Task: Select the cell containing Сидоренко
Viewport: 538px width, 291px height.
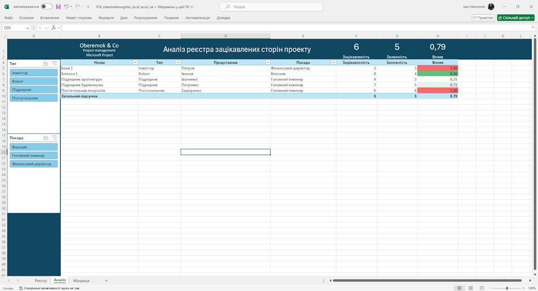Action: click(x=225, y=91)
